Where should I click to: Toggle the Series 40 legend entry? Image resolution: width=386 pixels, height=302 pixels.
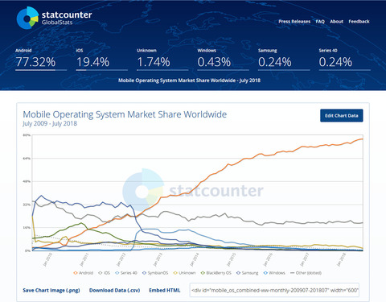[126, 273]
